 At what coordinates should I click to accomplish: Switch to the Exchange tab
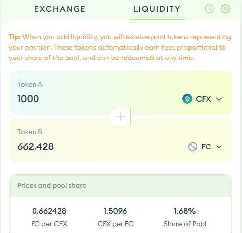coord(60,9)
